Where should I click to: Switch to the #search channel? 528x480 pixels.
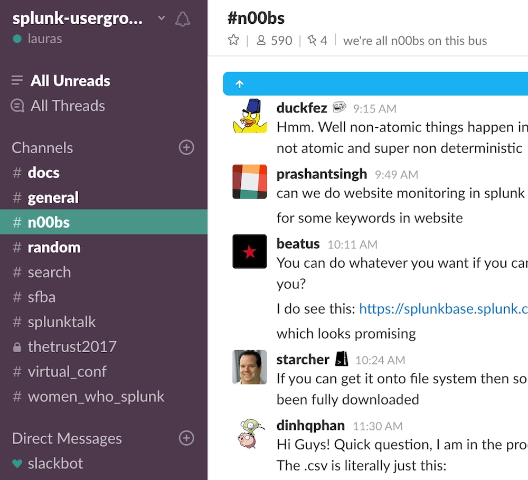(103, 272)
